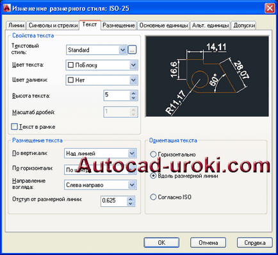Select Вдоль размерной линии radio button

click(x=153, y=176)
